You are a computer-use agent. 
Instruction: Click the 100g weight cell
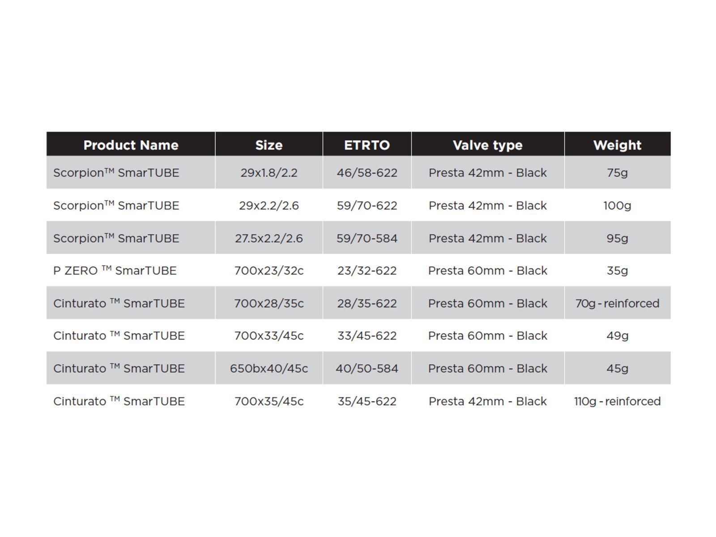(617, 205)
